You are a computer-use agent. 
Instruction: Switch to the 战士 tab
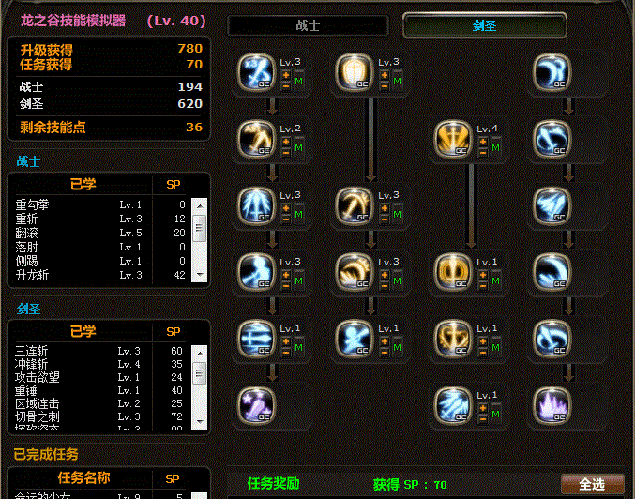pyautogui.click(x=309, y=25)
